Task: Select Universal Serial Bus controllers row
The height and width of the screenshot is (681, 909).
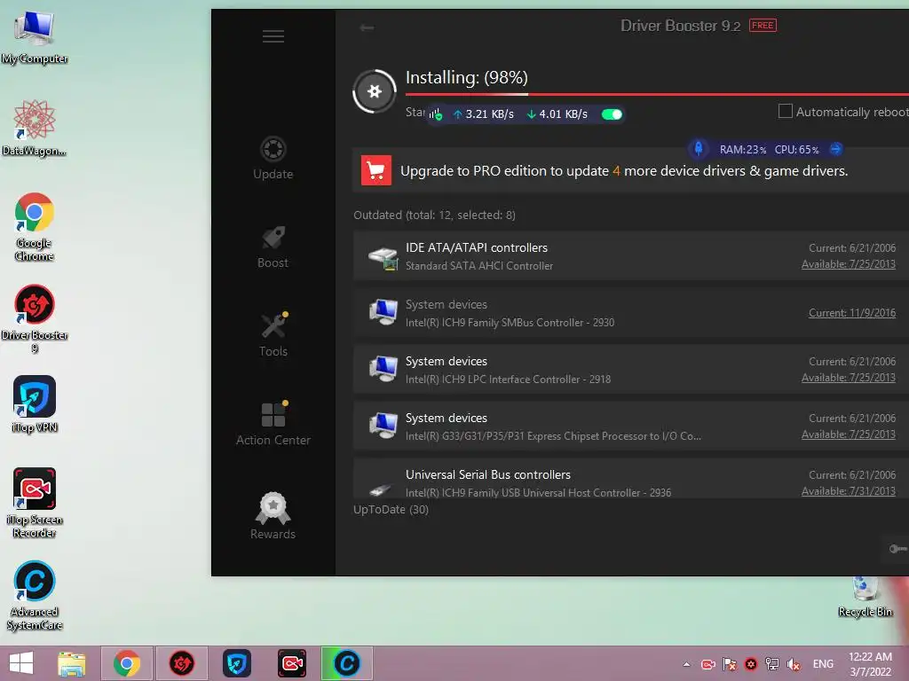Action: (x=631, y=478)
